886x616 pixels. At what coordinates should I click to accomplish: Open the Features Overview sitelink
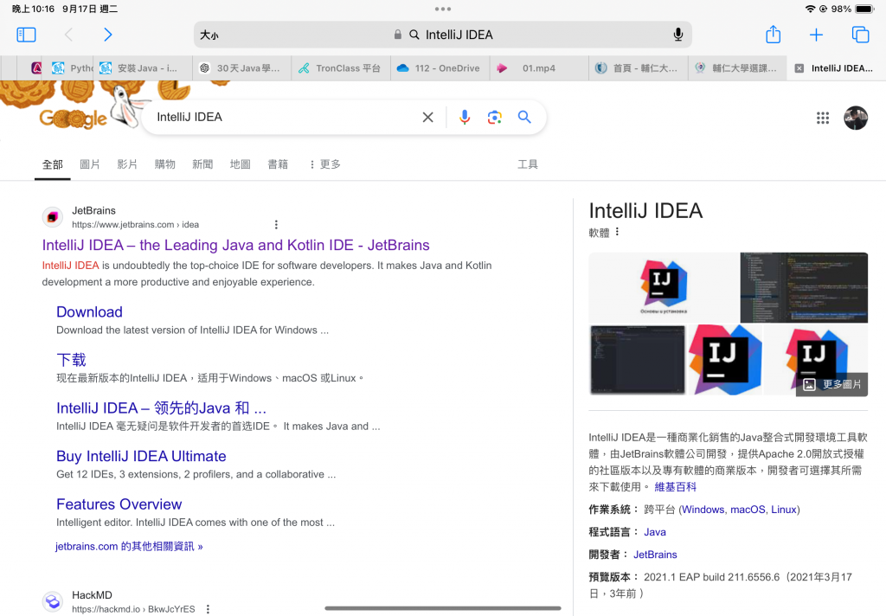coord(119,504)
